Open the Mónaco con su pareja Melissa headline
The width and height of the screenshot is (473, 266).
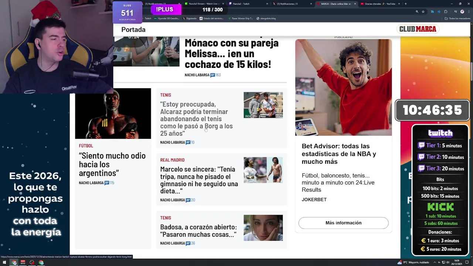tap(232, 54)
